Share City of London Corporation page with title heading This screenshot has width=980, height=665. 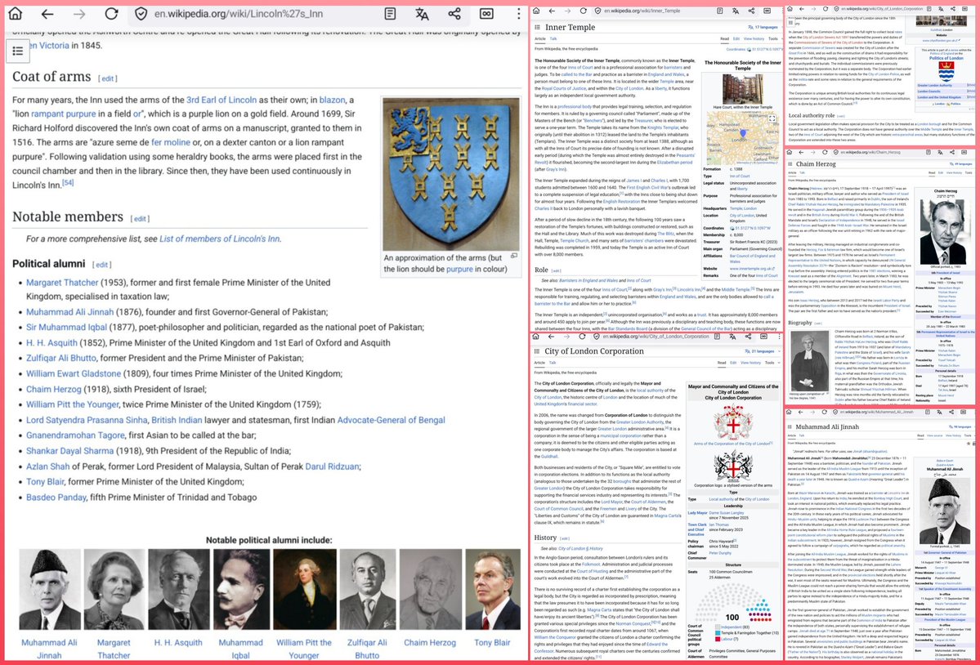[748, 336]
